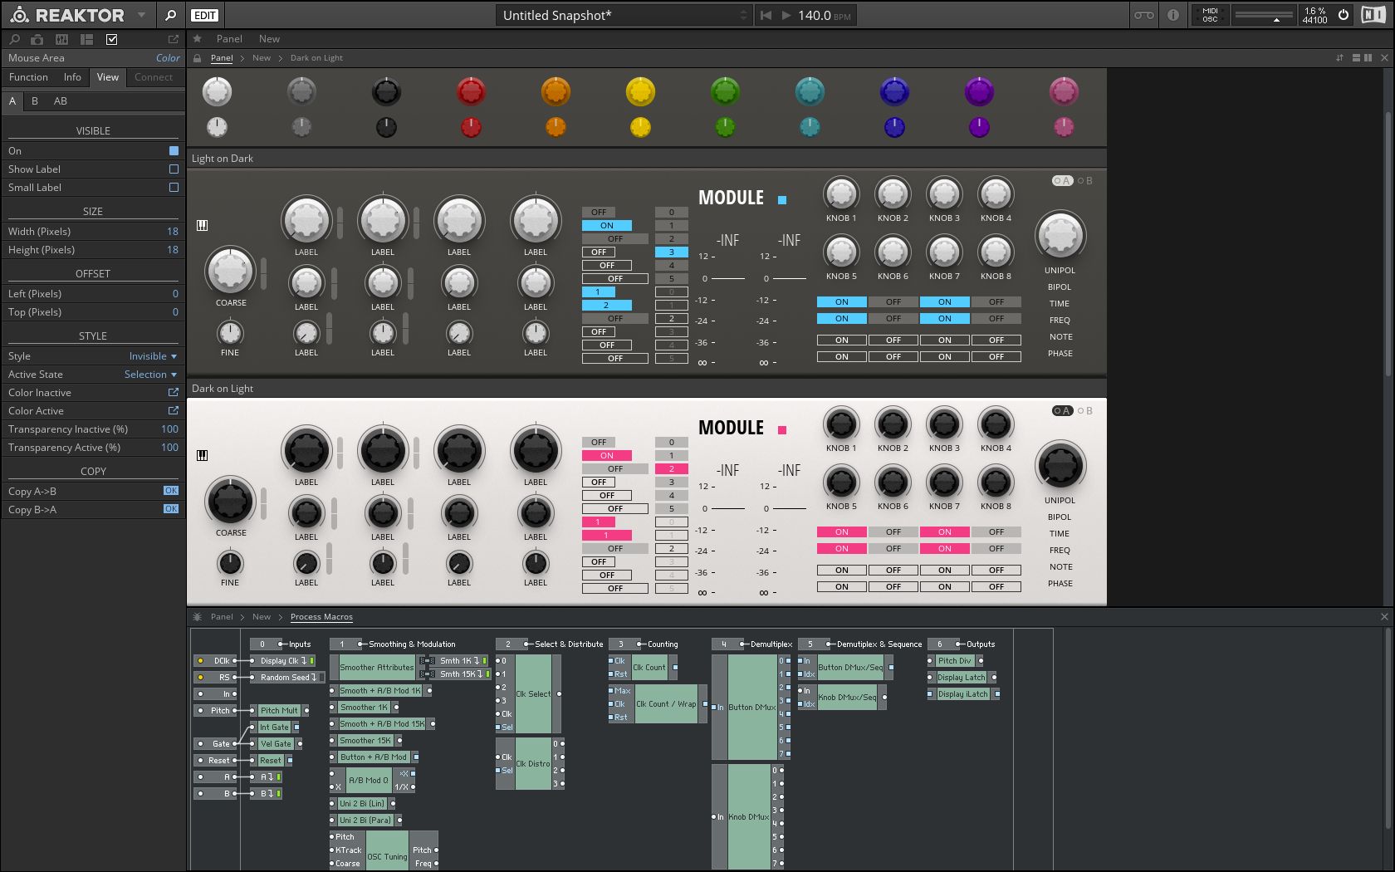The image size is (1395, 872).
Task: Click the EDIT button in the header
Action: coord(204,15)
